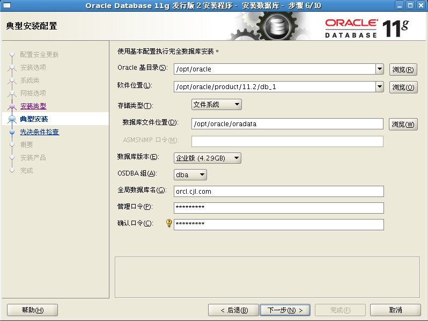The width and height of the screenshot is (428, 321).
Task: Click the 帮助(H) button
Action: click(33, 310)
